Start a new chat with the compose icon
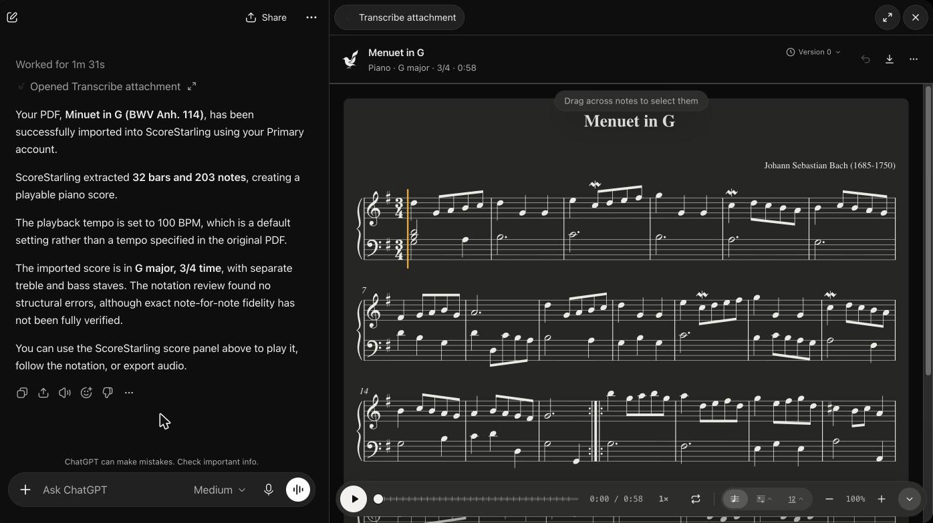Image resolution: width=933 pixels, height=523 pixels. click(x=12, y=17)
